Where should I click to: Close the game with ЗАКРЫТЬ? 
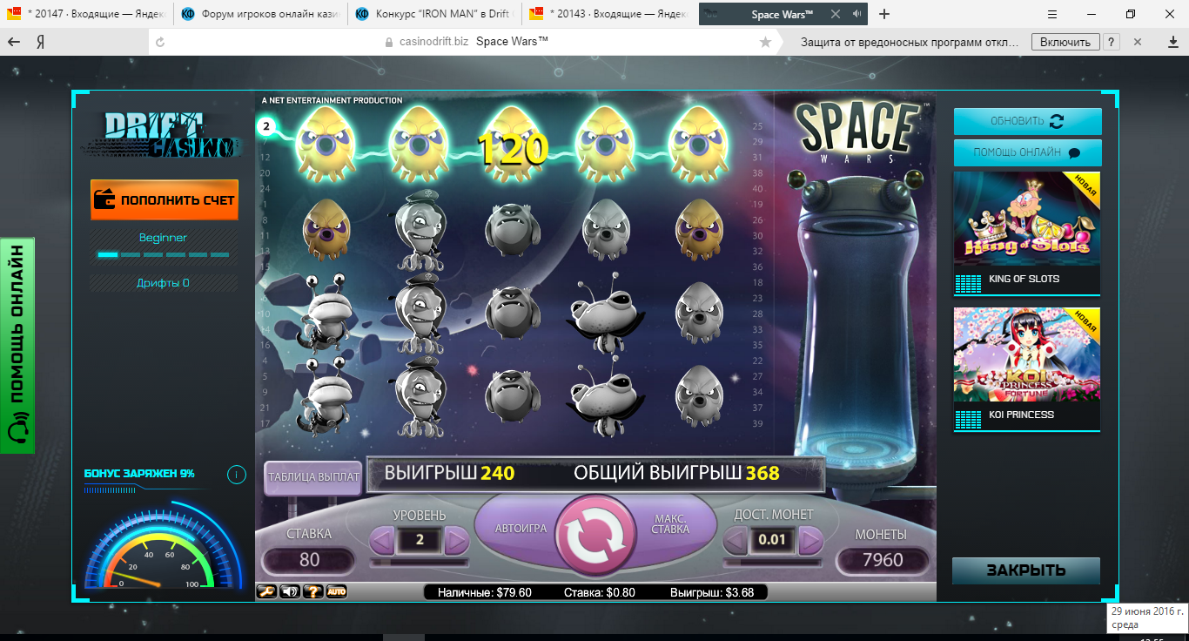click(x=1026, y=570)
